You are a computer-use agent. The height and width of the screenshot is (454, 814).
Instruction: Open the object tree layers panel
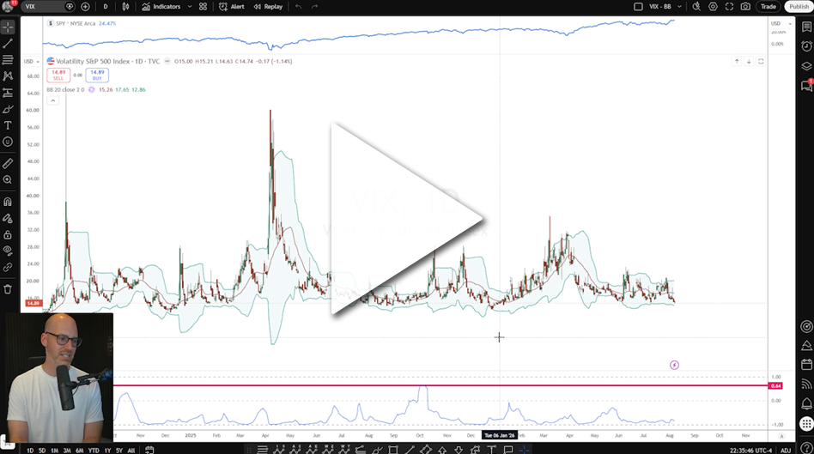click(806, 66)
